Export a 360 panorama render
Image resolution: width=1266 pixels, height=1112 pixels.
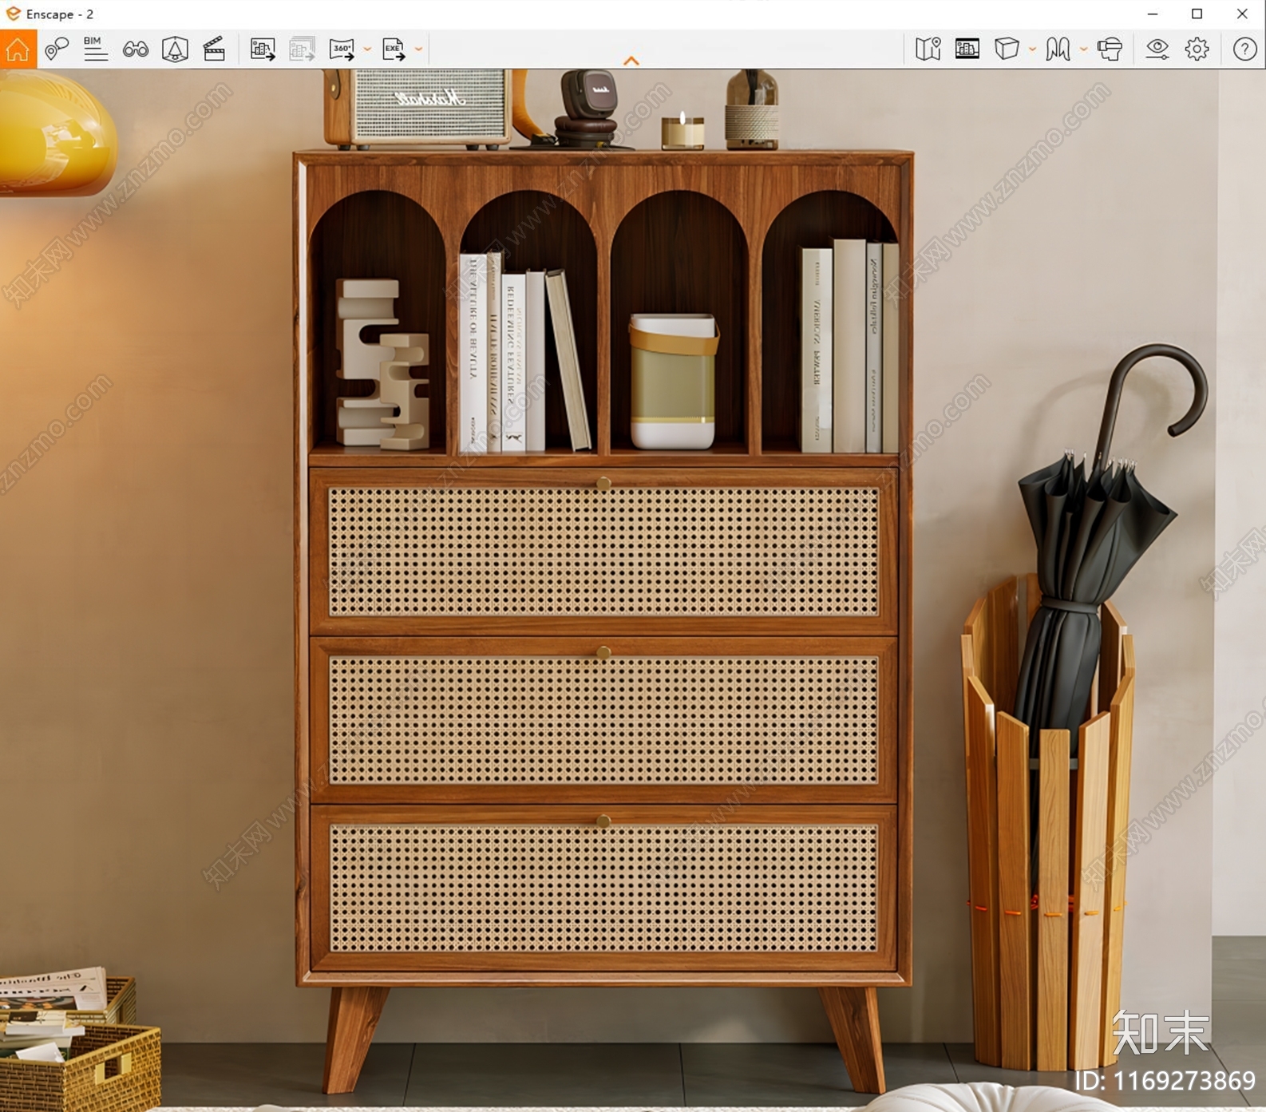coord(342,49)
